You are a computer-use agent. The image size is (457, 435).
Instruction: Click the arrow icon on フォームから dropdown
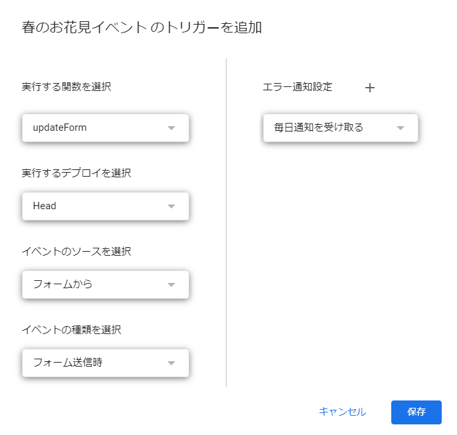[x=171, y=285]
